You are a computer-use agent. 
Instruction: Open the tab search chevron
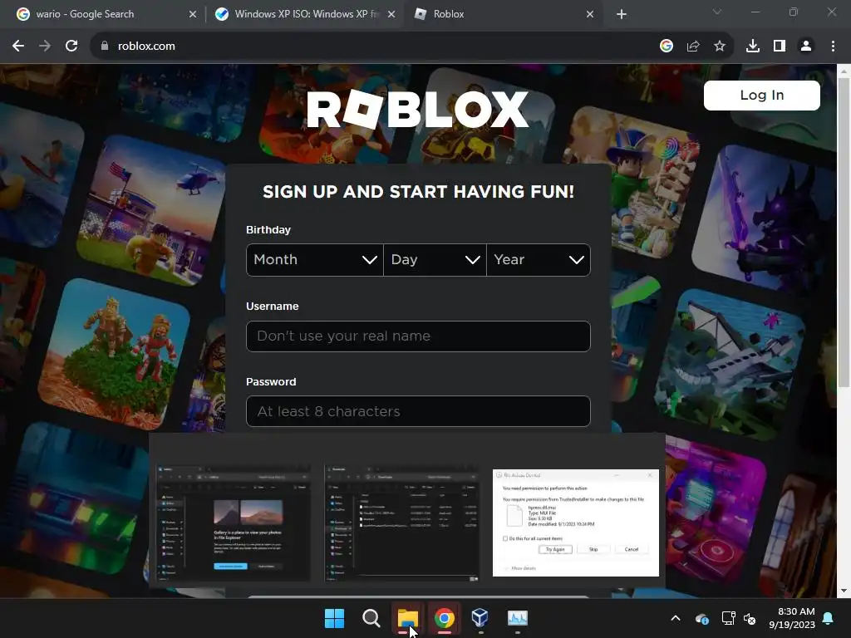coord(717,12)
